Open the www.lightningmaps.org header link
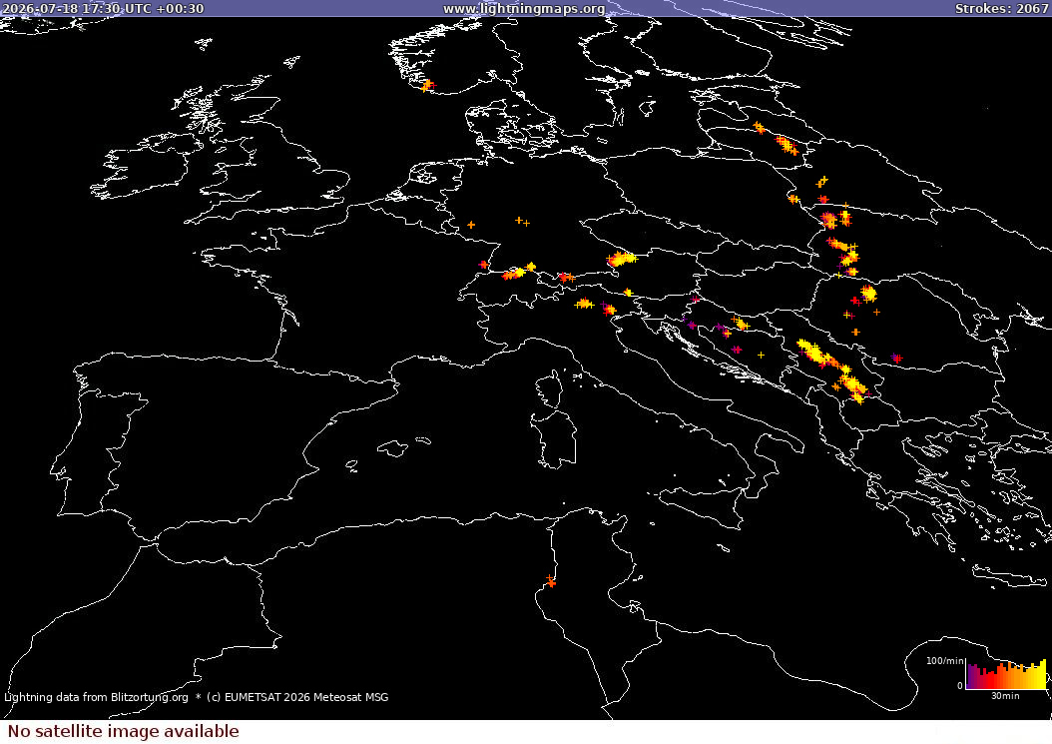The height and width of the screenshot is (744, 1052). 524,9
